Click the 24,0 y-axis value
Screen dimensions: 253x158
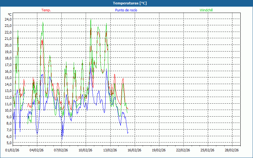click(x=8, y=19)
